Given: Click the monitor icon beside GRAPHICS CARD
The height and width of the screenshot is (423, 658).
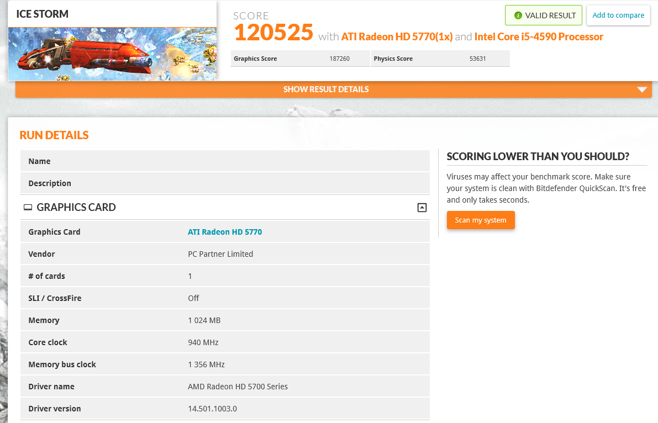Looking at the screenshot, I should point(28,207).
